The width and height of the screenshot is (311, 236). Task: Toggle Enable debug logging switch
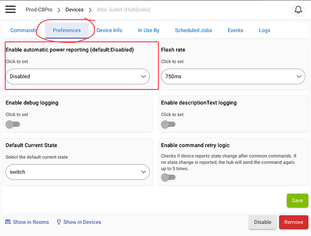click(13, 124)
